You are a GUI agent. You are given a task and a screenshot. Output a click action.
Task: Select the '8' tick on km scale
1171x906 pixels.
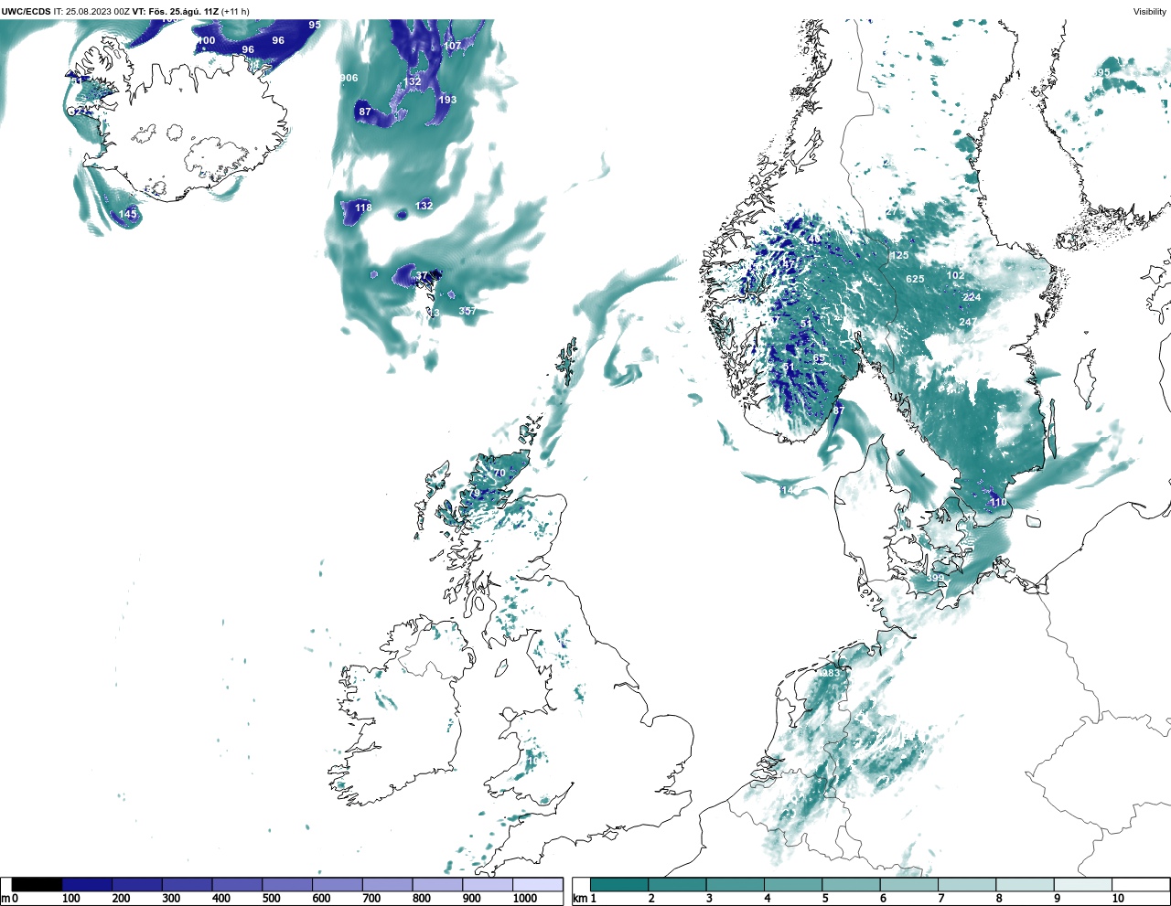[x=998, y=899]
